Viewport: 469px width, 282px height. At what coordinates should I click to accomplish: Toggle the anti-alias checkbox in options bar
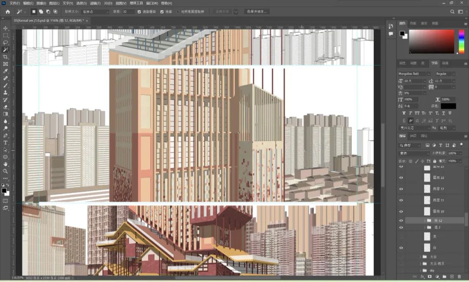coord(139,12)
